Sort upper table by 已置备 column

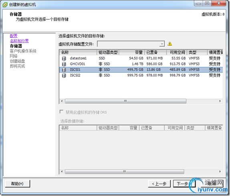[155, 52]
